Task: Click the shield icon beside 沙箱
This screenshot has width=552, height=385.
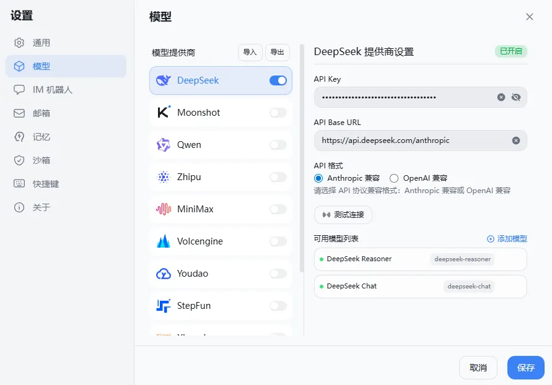Action: click(19, 160)
